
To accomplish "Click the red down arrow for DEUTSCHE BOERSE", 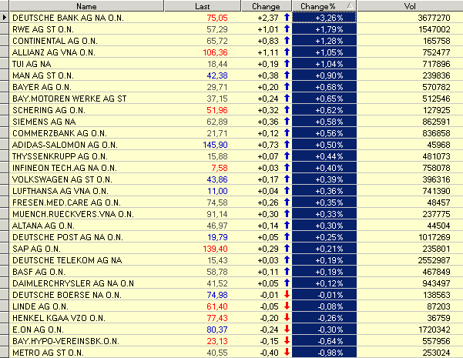I will pos(287,294).
